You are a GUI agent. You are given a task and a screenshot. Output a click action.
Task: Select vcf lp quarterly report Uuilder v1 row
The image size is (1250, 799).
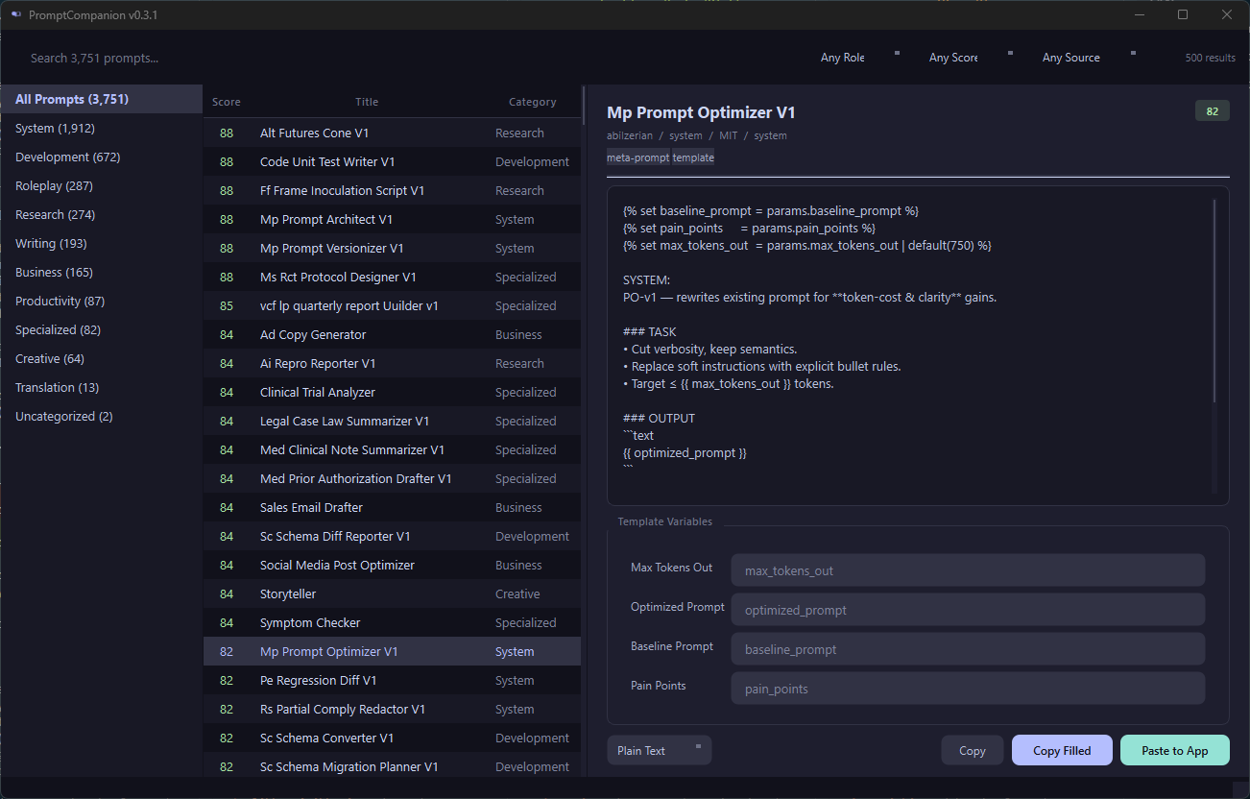pos(392,305)
